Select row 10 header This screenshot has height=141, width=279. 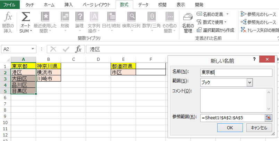pos(5,122)
